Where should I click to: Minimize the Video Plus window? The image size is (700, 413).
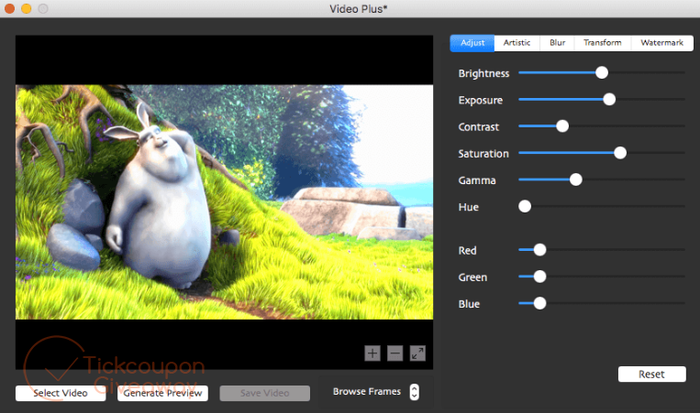pos(27,8)
